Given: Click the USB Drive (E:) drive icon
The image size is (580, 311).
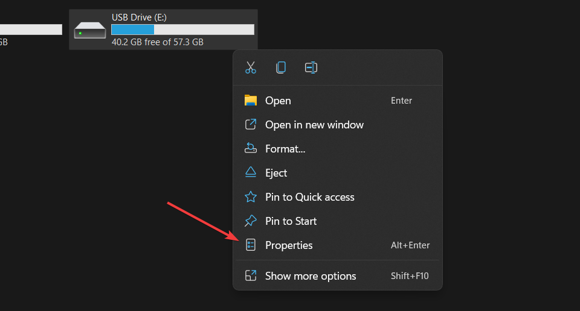Looking at the screenshot, I should click(90, 30).
